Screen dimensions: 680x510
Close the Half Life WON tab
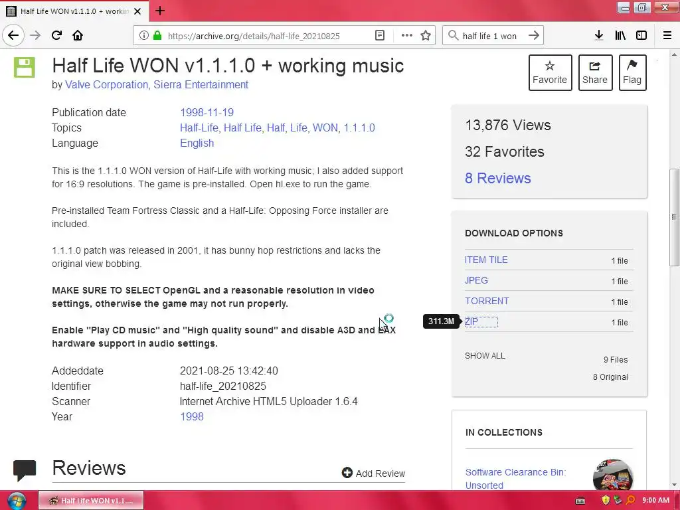137,11
